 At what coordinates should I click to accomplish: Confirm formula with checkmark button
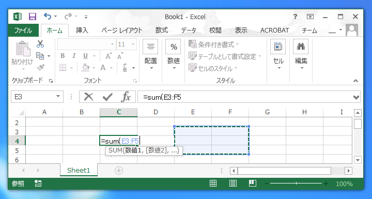[x=107, y=97]
